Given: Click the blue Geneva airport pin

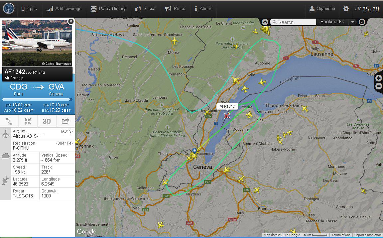Looking at the screenshot, I should [x=194, y=151].
